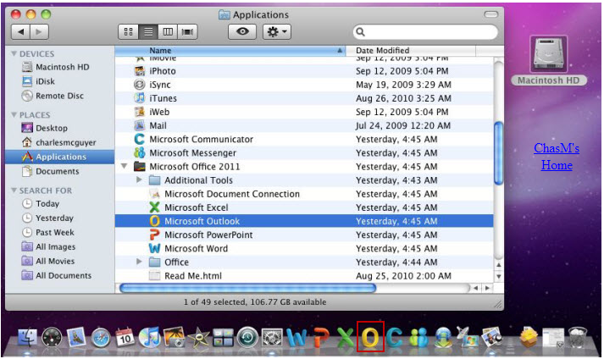Launch iMovie star icon in Dock
Image resolution: width=604 pixels, height=359 pixels.
199,338
